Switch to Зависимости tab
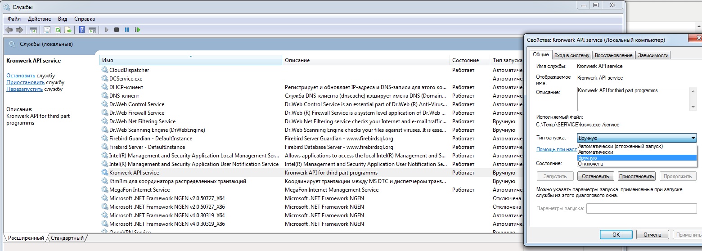This screenshot has height=251, width=702. pos(653,55)
